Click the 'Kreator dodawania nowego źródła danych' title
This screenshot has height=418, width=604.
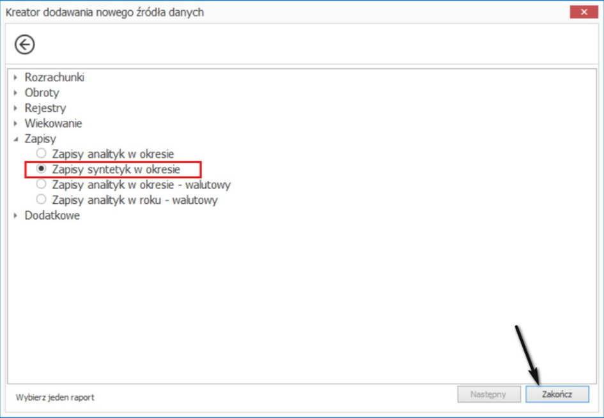coord(105,12)
